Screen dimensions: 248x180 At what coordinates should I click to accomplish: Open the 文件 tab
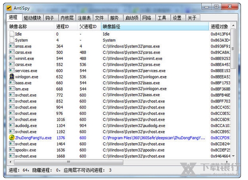[100, 18]
